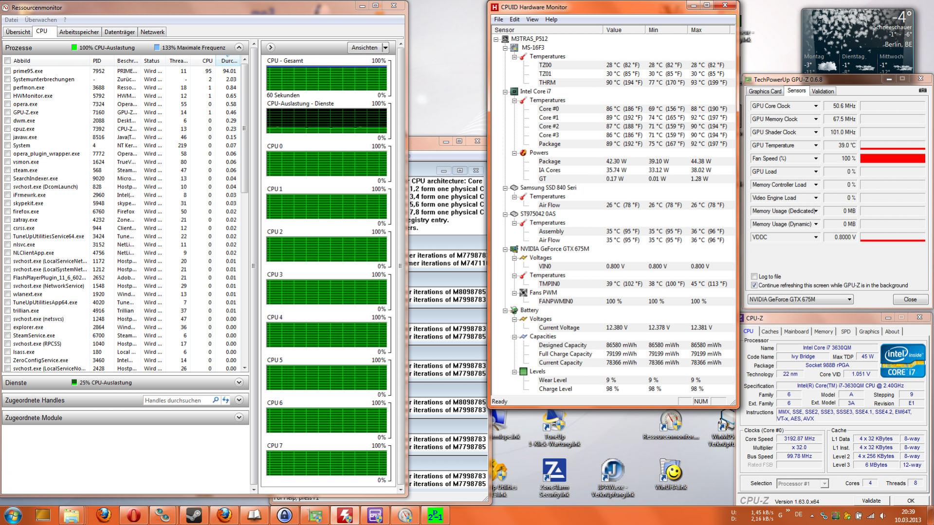Open the WinUHA desktop shortcut
Viewport: 934px width, 525px height.
click(x=671, y=474)
